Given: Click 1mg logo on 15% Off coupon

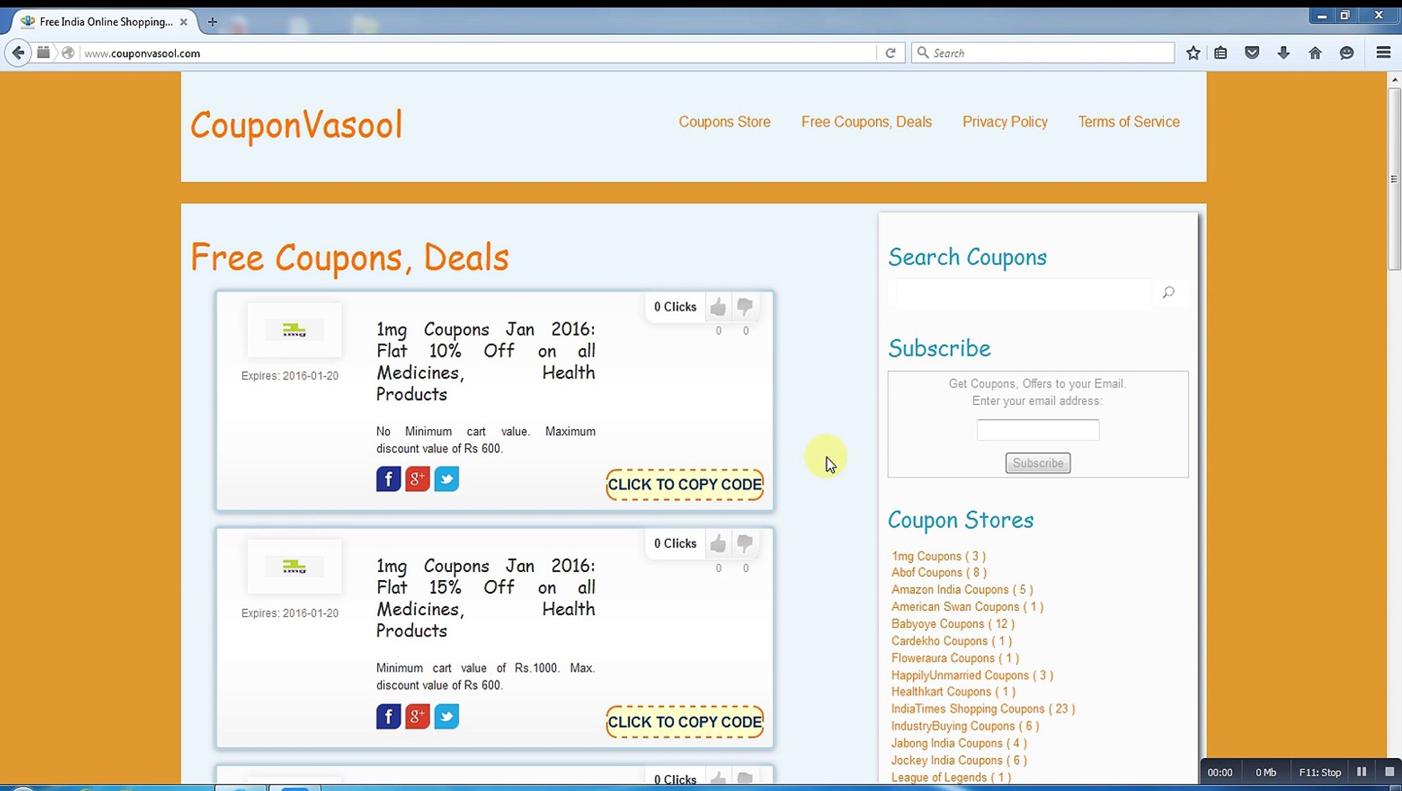Looking at the screenshot, I should [x=294, y=567].
